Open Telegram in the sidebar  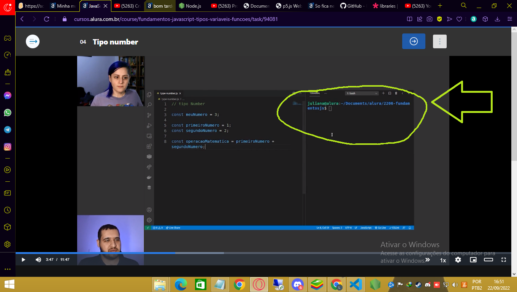coord(8,130)
